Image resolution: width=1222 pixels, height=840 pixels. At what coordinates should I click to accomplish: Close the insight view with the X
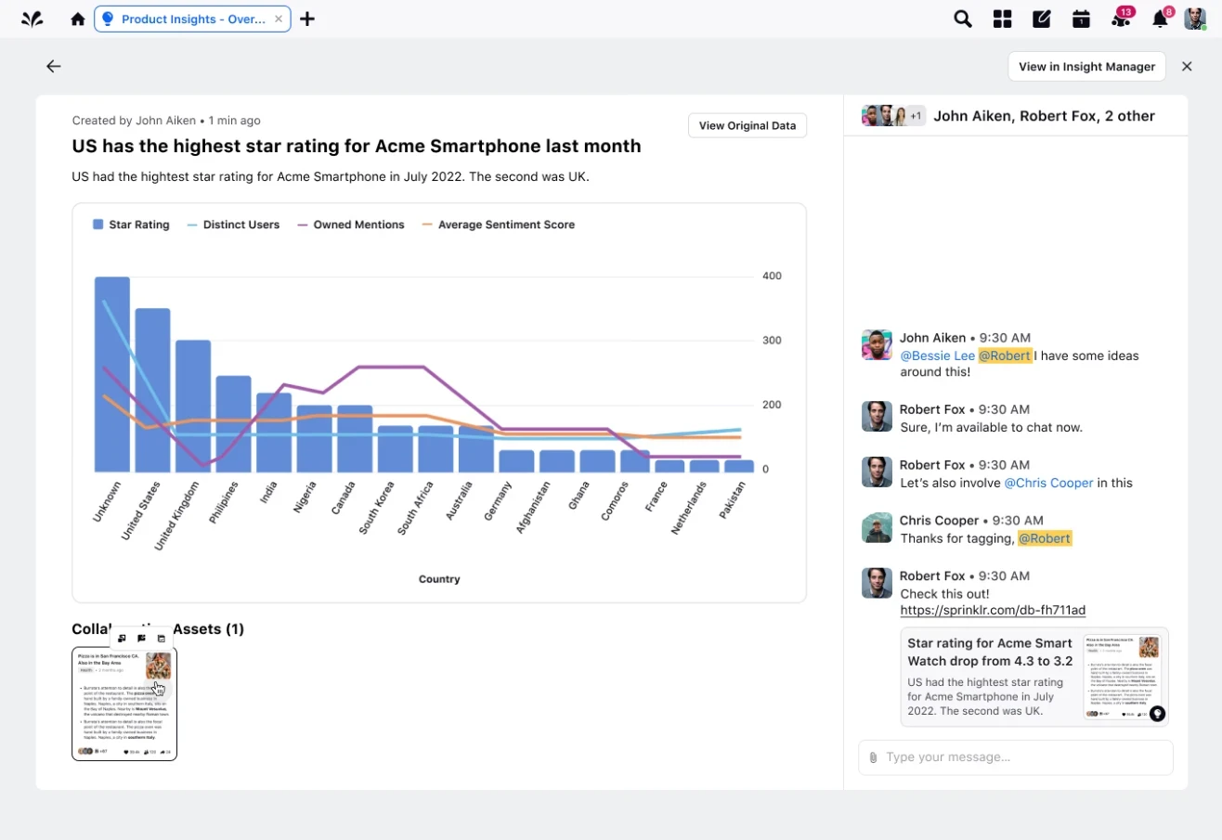1187,66
